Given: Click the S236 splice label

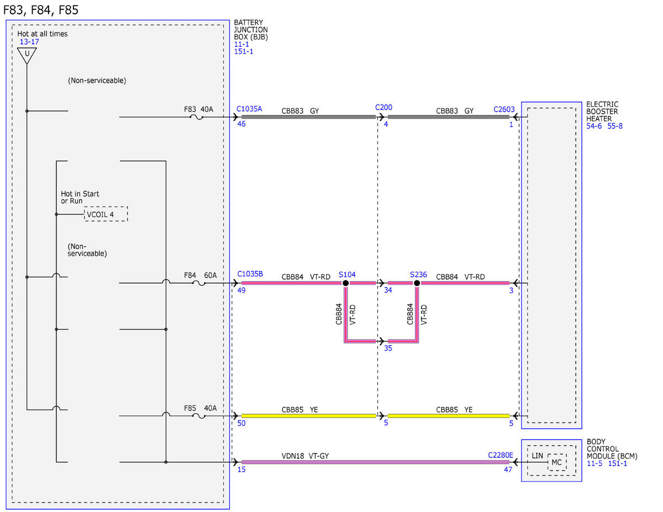Looking at the screenshot, I should [x=419, y=274].
